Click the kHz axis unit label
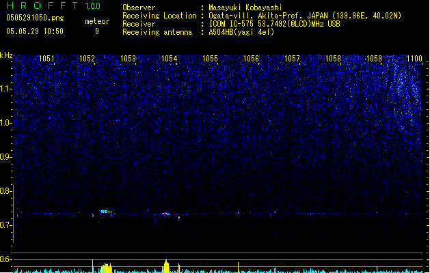This screenshot has width=430, height=273. coord(6,55)
